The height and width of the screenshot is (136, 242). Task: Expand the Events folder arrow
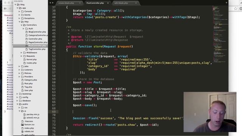tap(19, 15)
